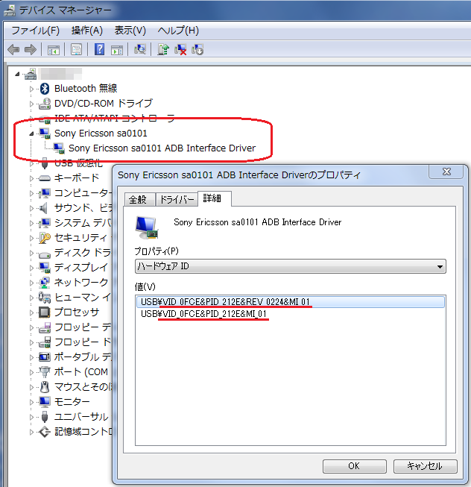The width and height of the screenshot is (471, 487).
Task: Open the Properties toolbar icon
Action: [x=76, y=50]
